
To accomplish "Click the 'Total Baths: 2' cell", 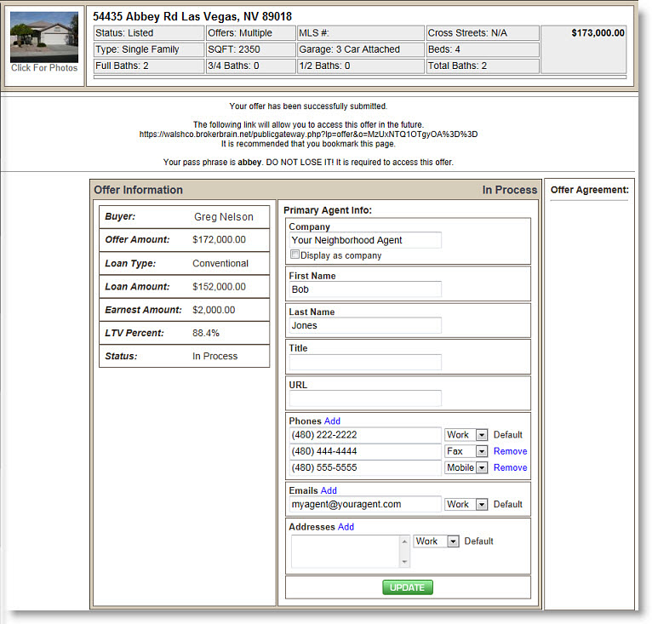I will tap(483, 66).
